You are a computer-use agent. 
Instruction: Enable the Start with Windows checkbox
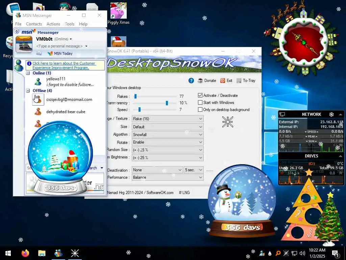tap(200, 103)
